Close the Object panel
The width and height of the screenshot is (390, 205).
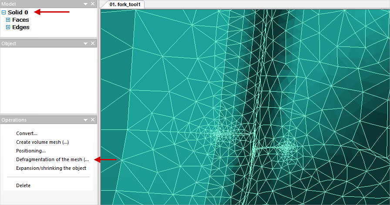[93, 43]
